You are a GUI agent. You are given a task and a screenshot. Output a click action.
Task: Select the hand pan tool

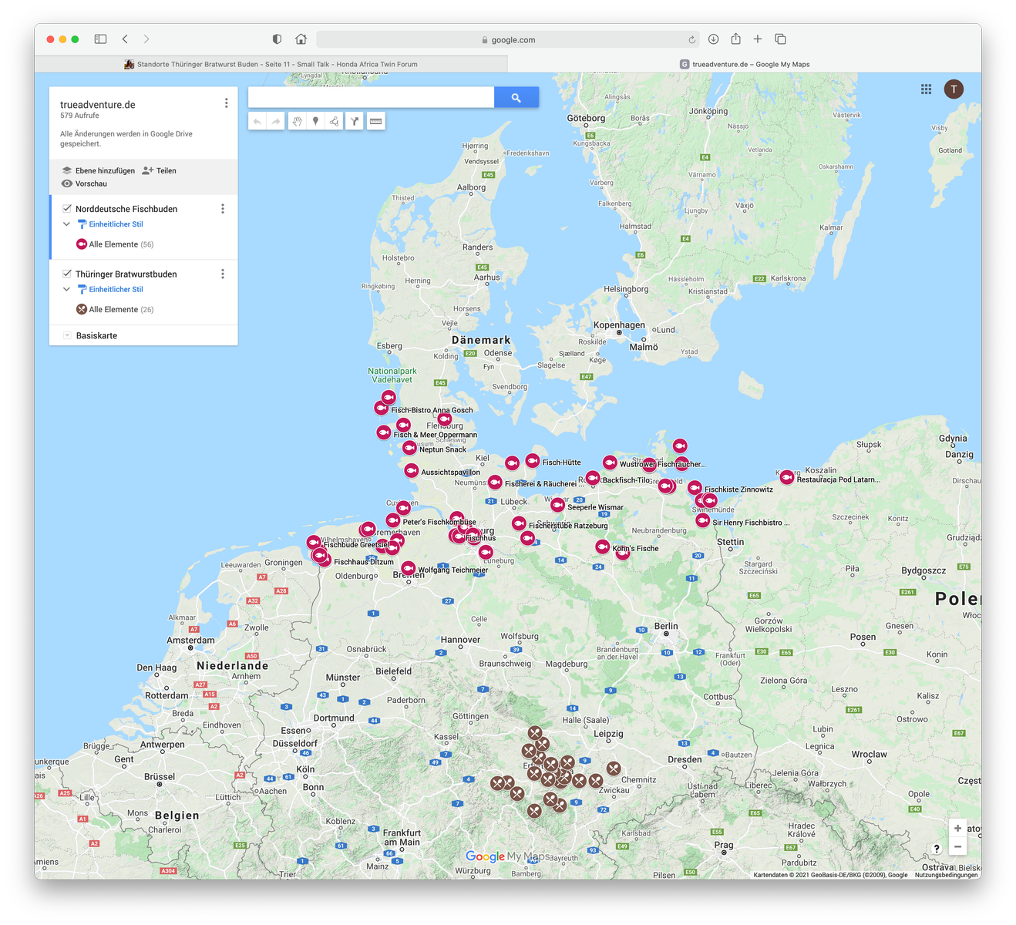tap(297, 121)
